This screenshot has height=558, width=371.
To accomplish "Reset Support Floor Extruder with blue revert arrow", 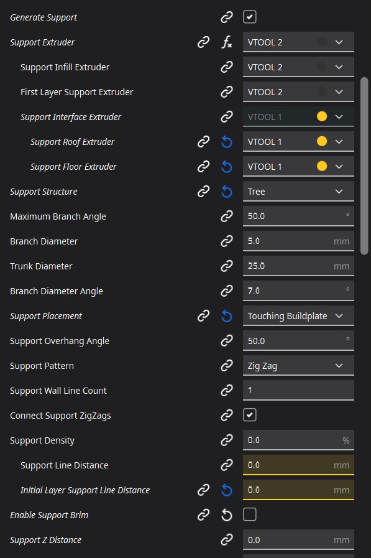I will point(226,167).
